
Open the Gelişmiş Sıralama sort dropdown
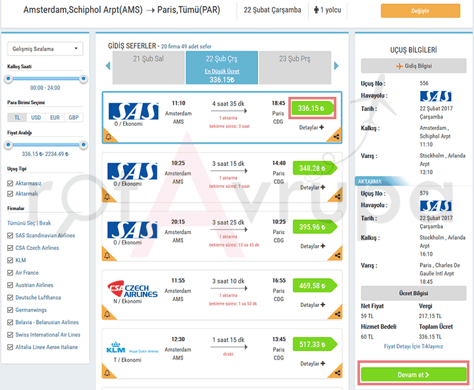pyautogui.click(x=45, y=49)
